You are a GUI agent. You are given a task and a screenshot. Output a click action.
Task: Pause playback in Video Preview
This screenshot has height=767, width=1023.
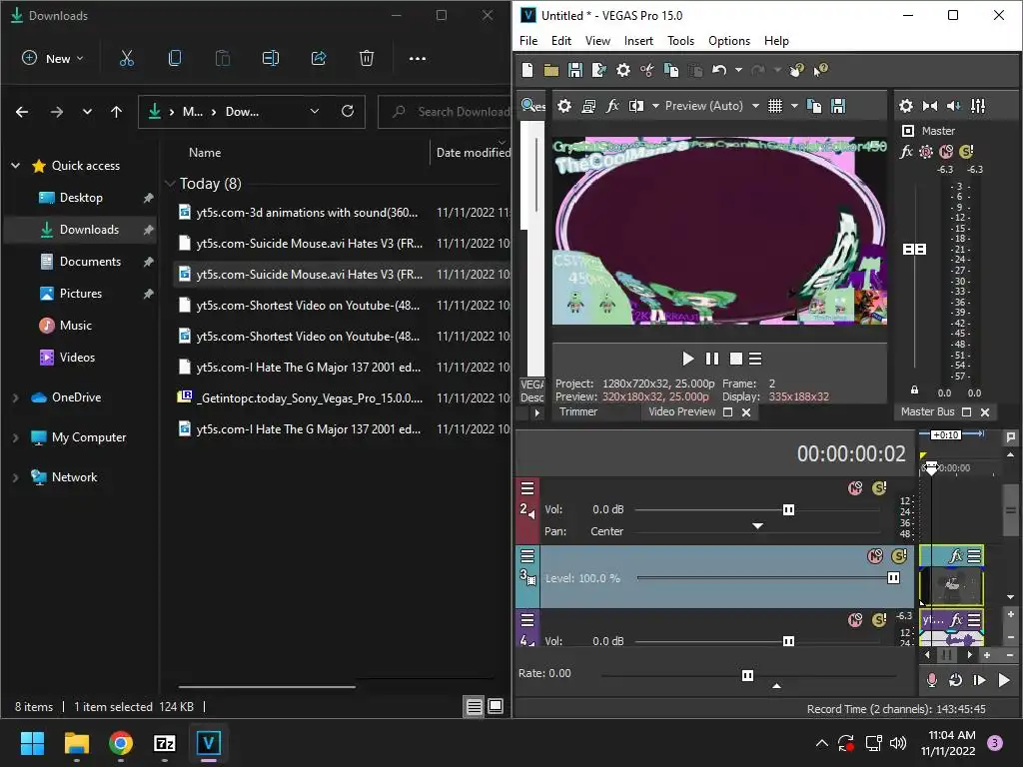711,359
